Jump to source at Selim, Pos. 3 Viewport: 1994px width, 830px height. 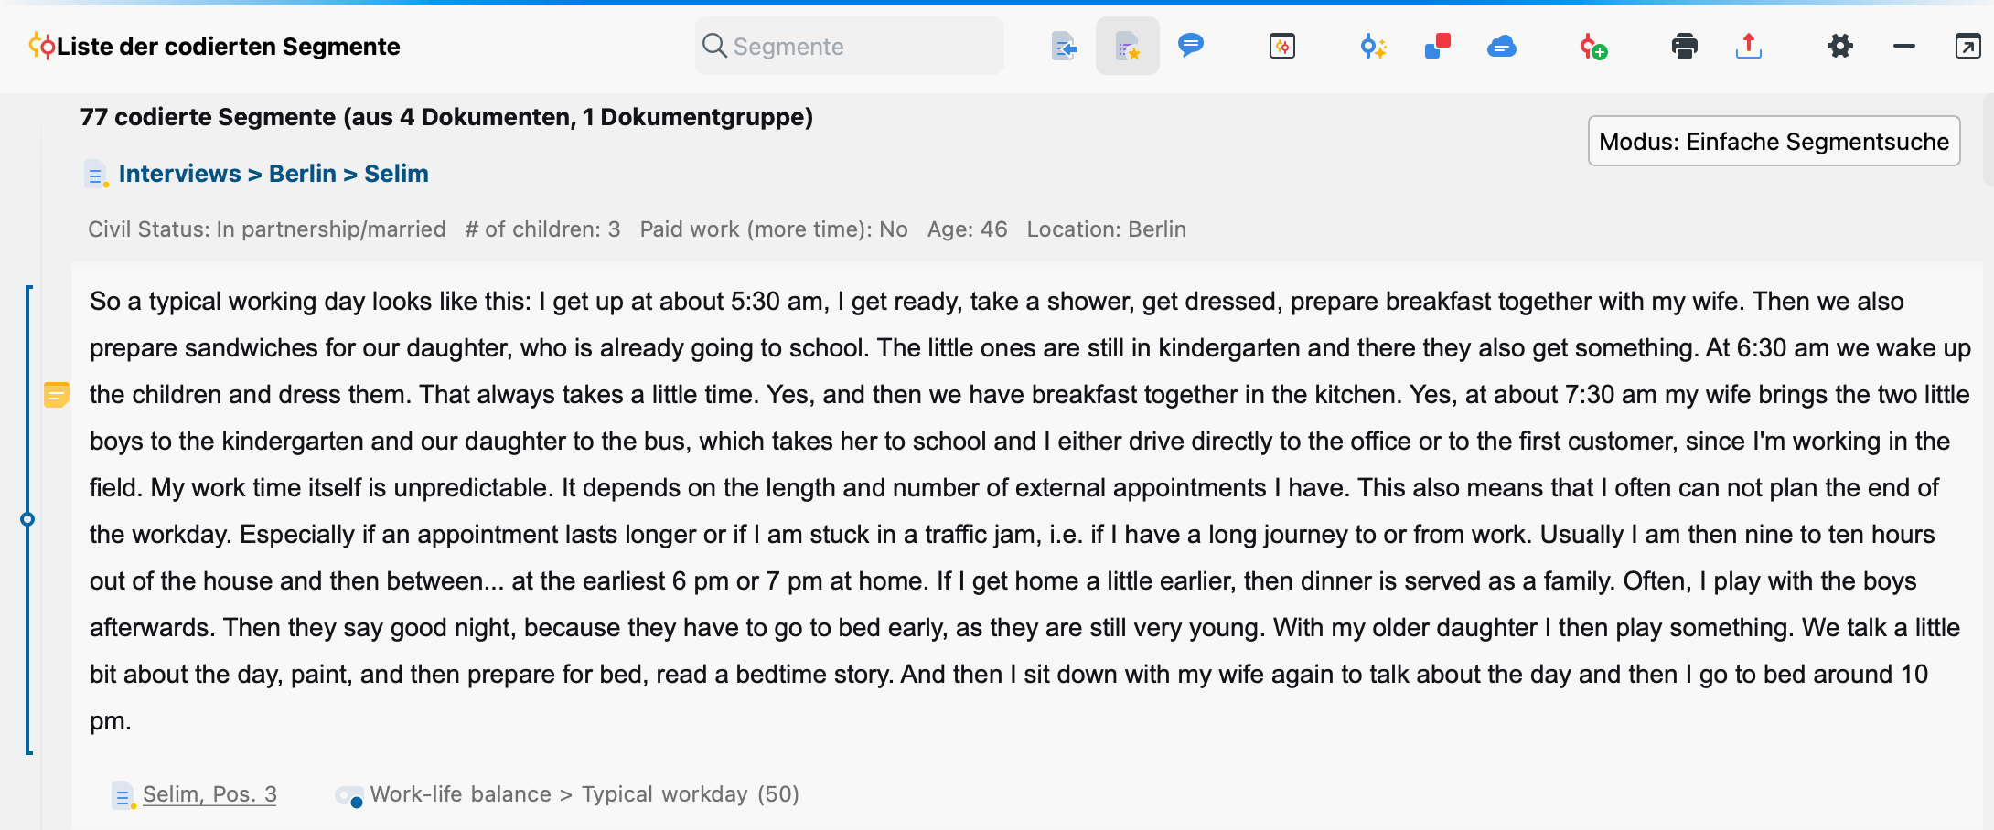tap(209, 794)
